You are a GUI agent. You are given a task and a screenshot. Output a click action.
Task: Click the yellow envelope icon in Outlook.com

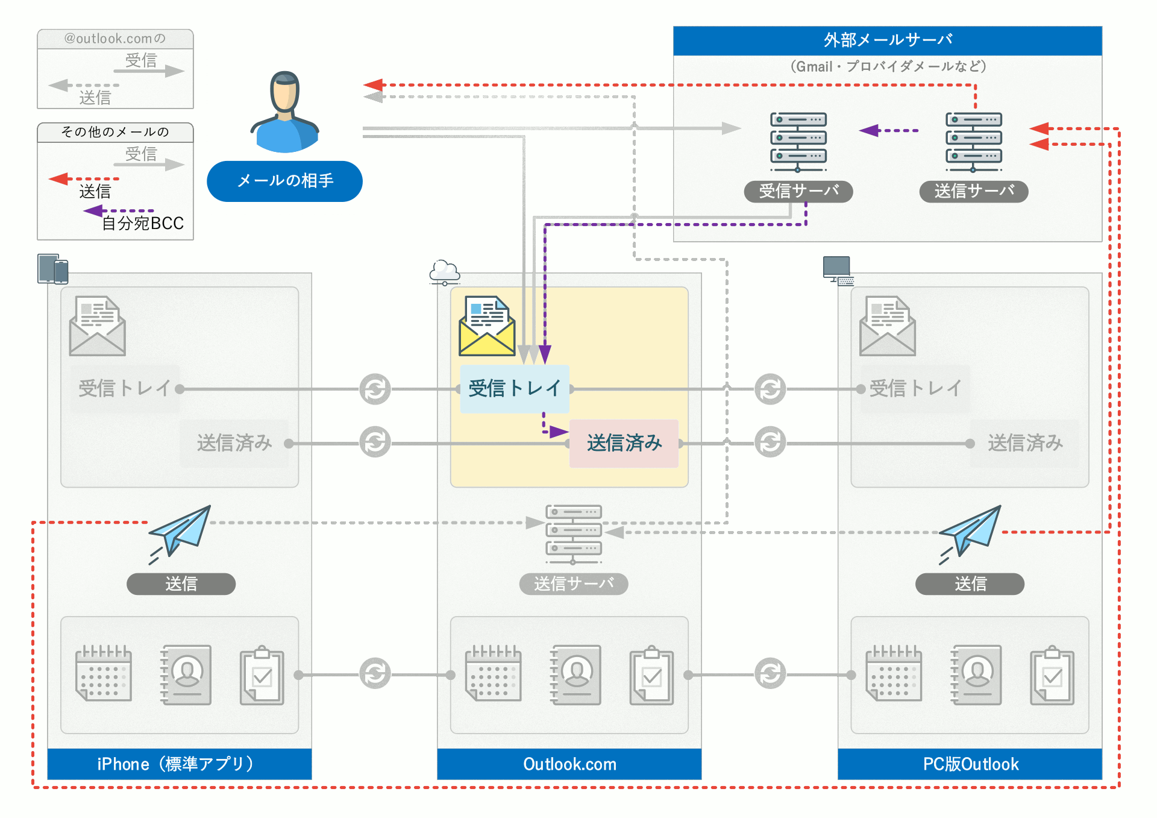[487, 326]
